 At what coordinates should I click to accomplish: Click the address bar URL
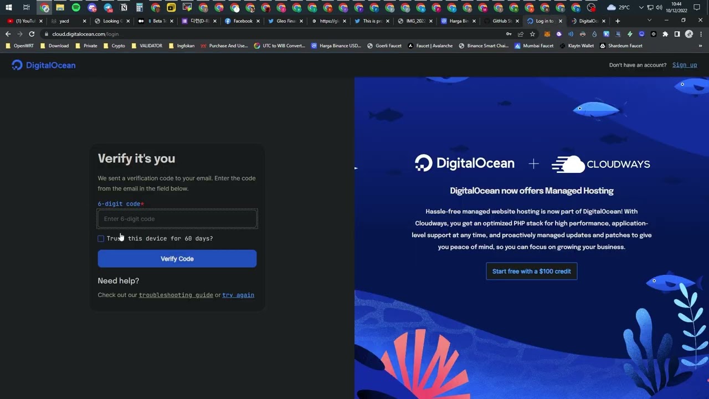coord(85,34)
